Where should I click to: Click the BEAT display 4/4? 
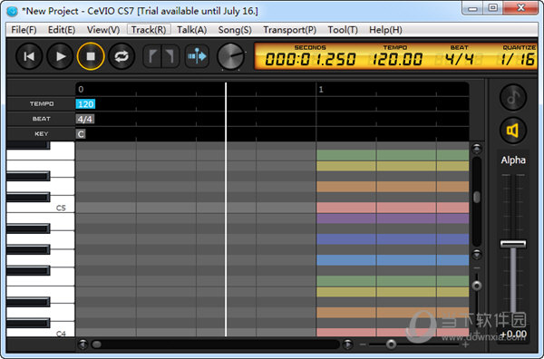coord(459,59)
